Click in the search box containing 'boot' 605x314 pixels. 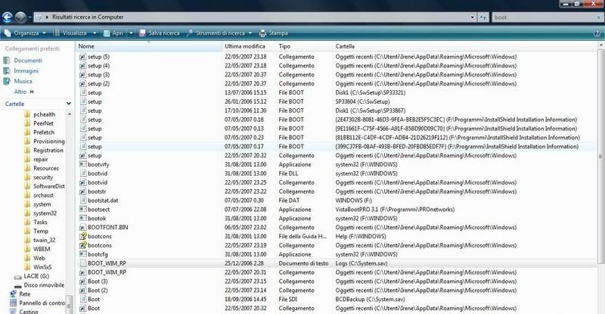click(544, 17)
